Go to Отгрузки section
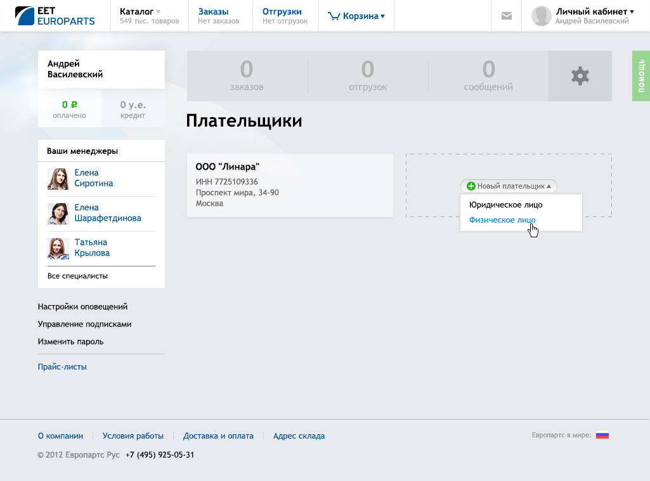The width and height of the screenshot is (650, 481). [282, 11]
